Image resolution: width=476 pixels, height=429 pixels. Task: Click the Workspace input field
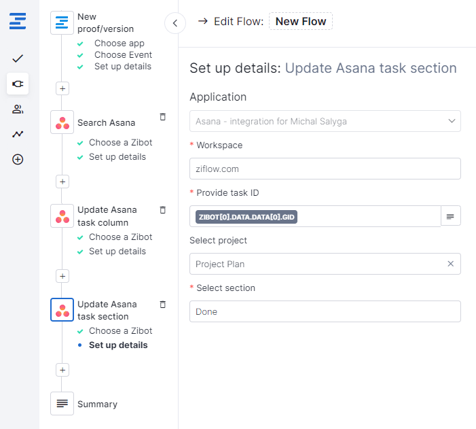coord(325,169)
